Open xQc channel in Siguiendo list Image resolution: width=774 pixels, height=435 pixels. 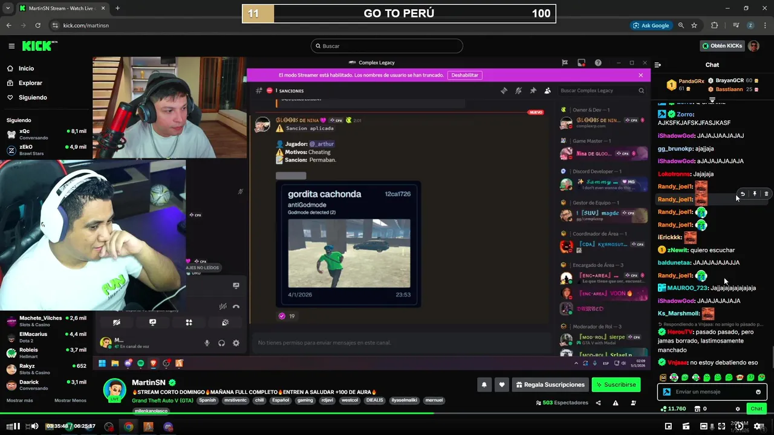[x=46, y=134]
